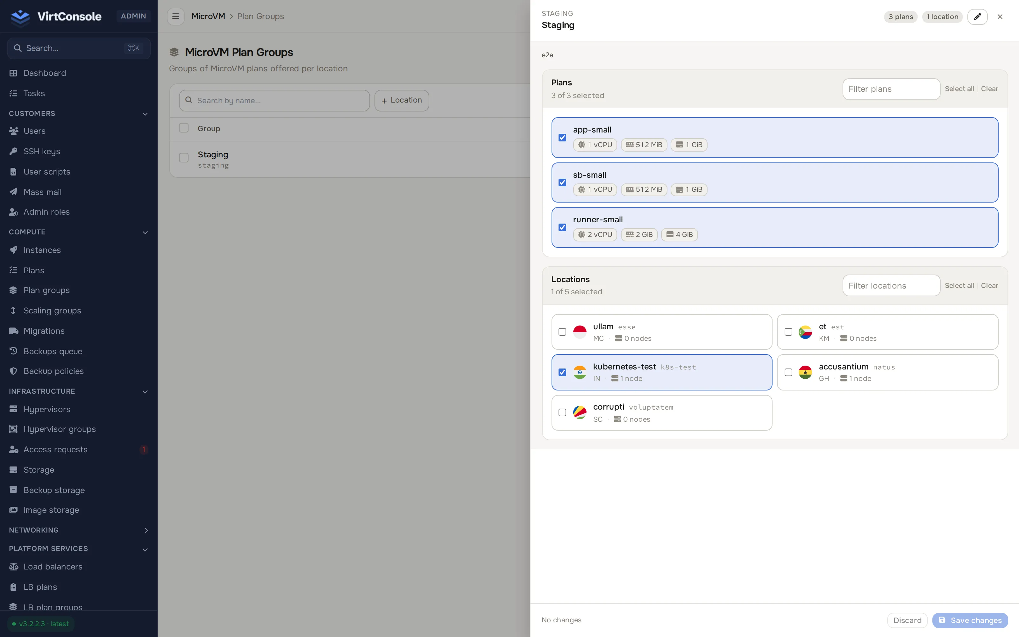The width and height of the screenshot is (1019, 637).
Task: Check the accusantium location checkbox
Action: click(x=788, y=372)
